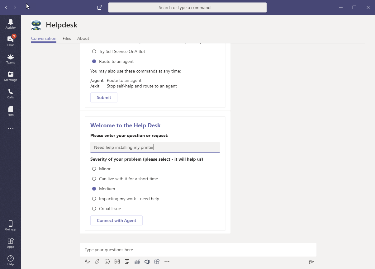
Task: Click the chart app icon in compose bar
Action: [x=137, y=262]
